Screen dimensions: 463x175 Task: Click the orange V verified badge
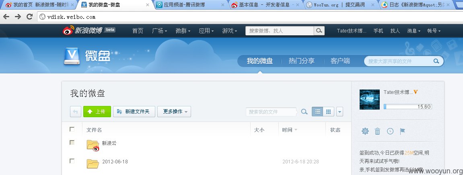(416, 92)
